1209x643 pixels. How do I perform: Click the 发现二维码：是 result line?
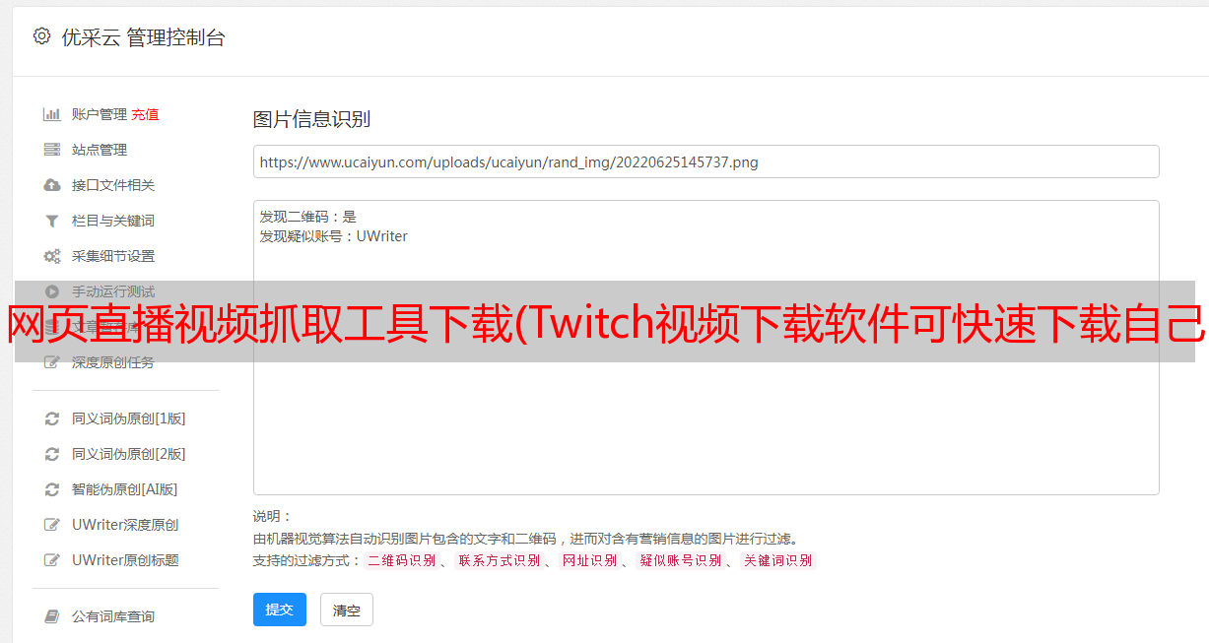point(308,217)
